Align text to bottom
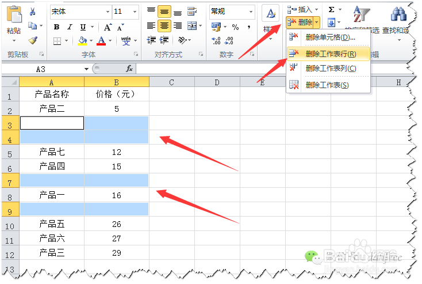This screenshot has width=422, height=284. 177,12
